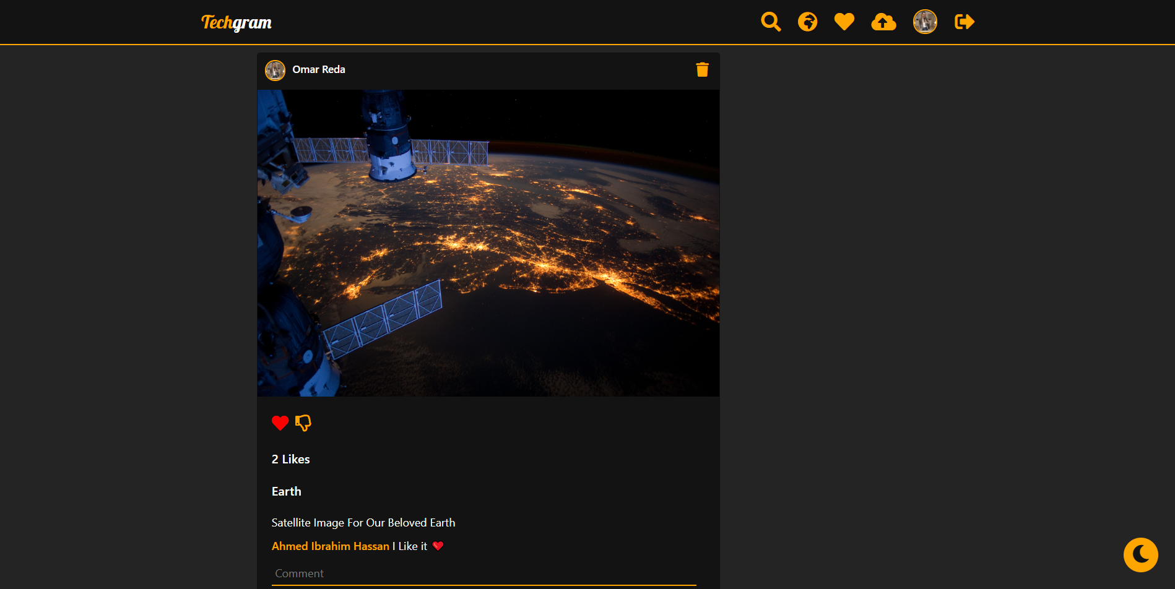The height and width of the screenshot is (589, 1175).
Task: Open Omar Reda's post avatar
Action: click(275, 71)
